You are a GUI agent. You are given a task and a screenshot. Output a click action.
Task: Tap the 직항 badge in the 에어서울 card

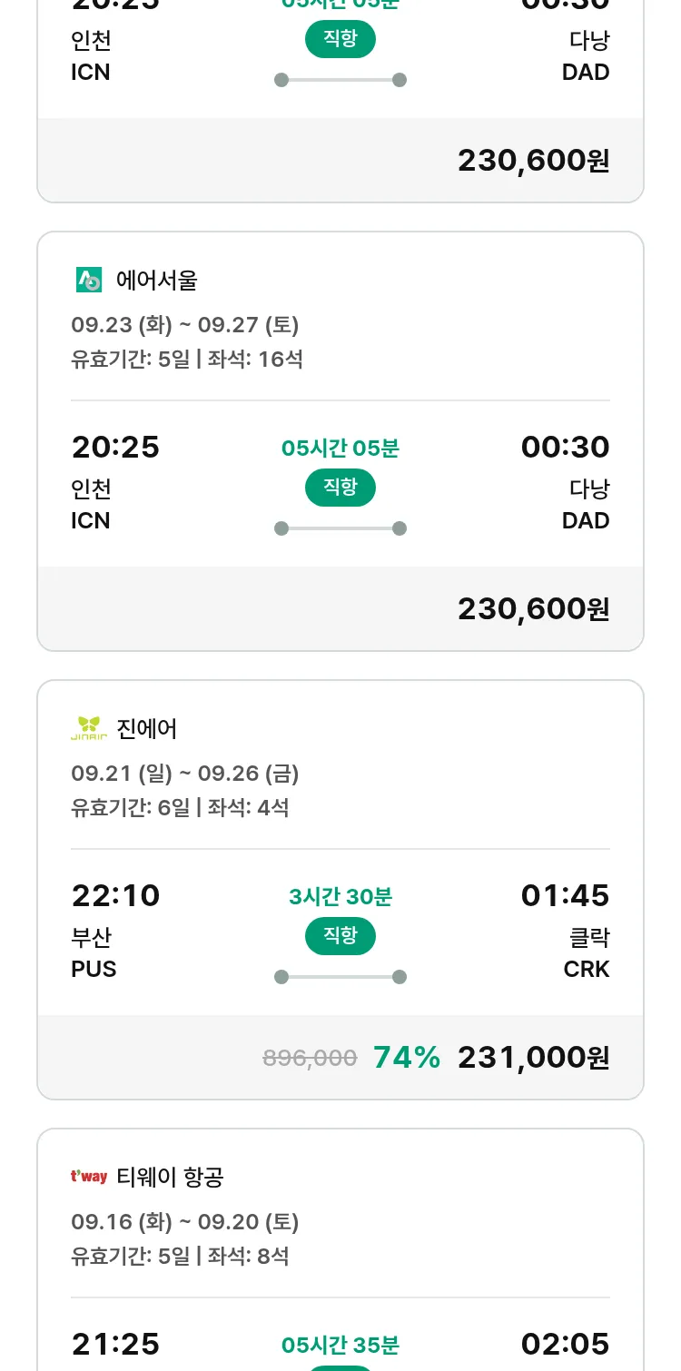tap(340, 488)
